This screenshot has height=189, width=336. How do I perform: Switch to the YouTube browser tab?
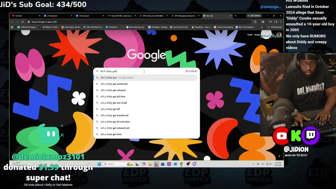point(26,16)
